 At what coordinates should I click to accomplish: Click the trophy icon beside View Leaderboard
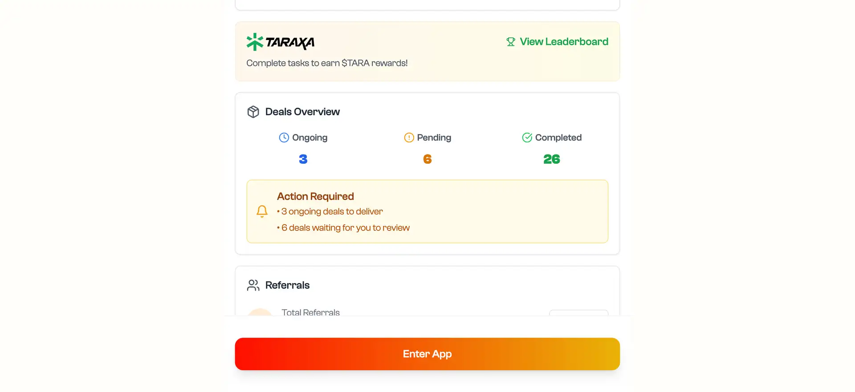511,42
